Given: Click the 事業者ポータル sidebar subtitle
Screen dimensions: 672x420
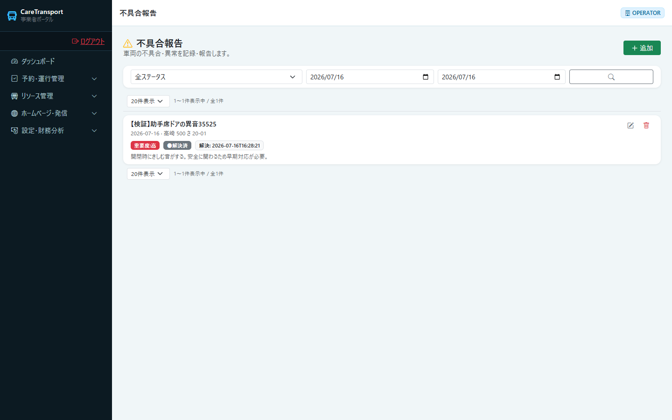Looking at the screenshot, I should click(37, 20).
